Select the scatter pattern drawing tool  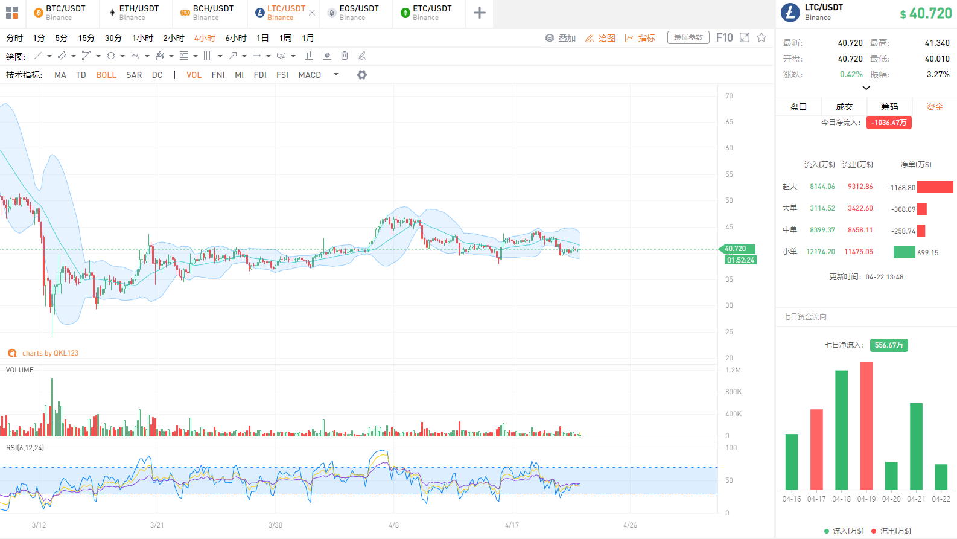click(x=160, y=56)
